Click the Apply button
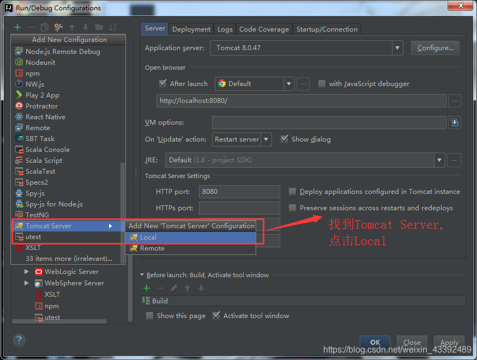This screenshot has height=360, width=477. 449,343
